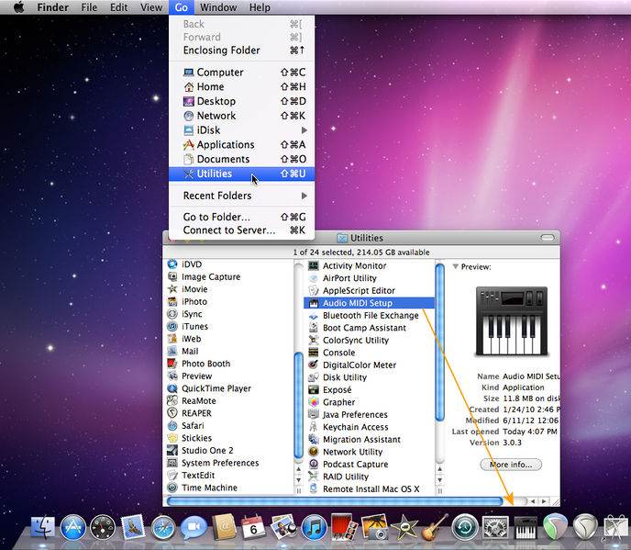Select Disk Utility in the list
The image size is (631, 550).
tap(369, 377)
